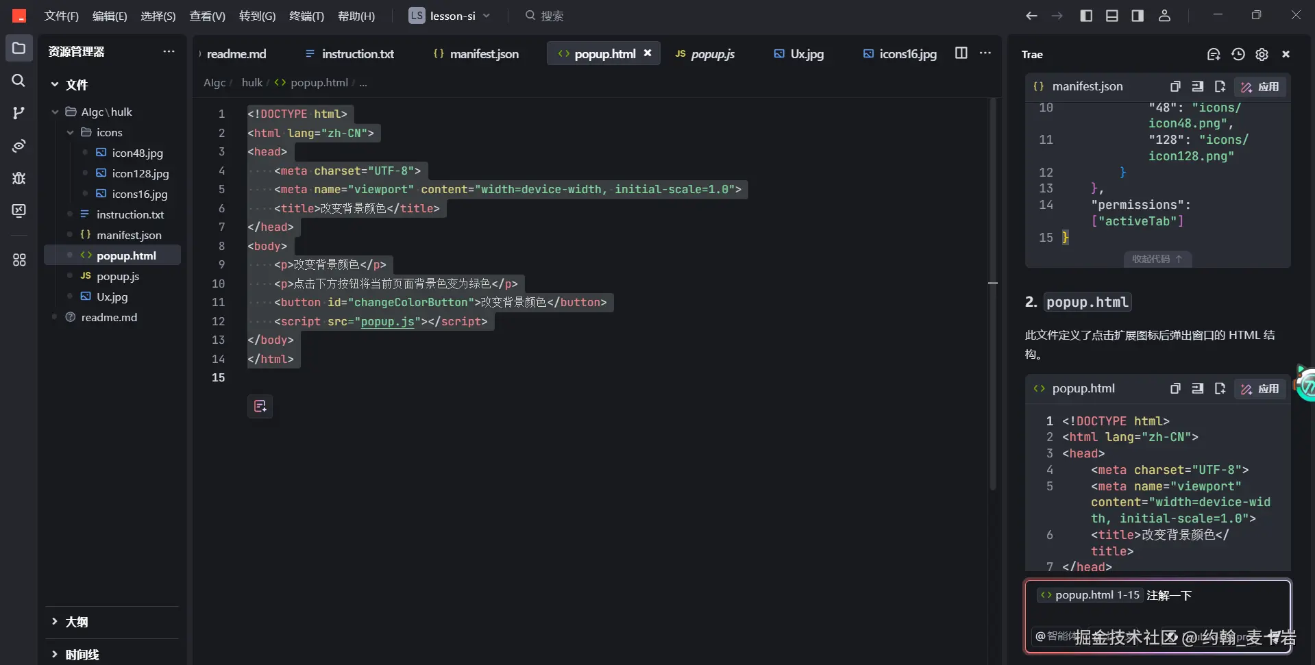
Task: Open the 转到(G) menu
Action: point(258,16)
